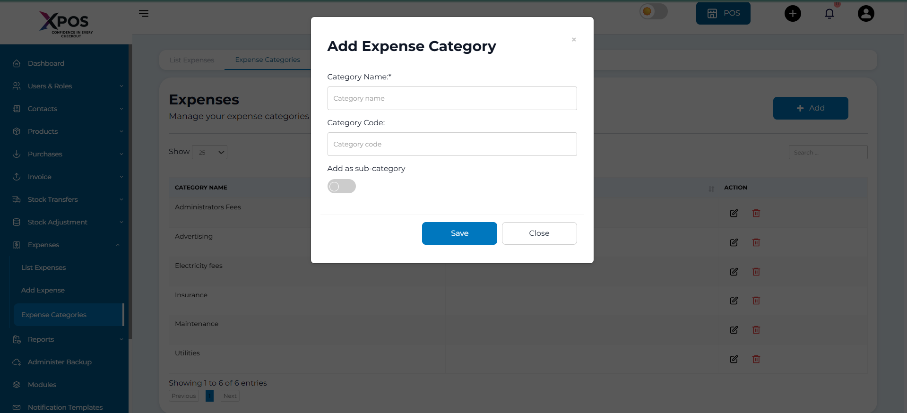Dismiss dialog with the X icon
Screen dimensions: 907x413
(574, 40)
